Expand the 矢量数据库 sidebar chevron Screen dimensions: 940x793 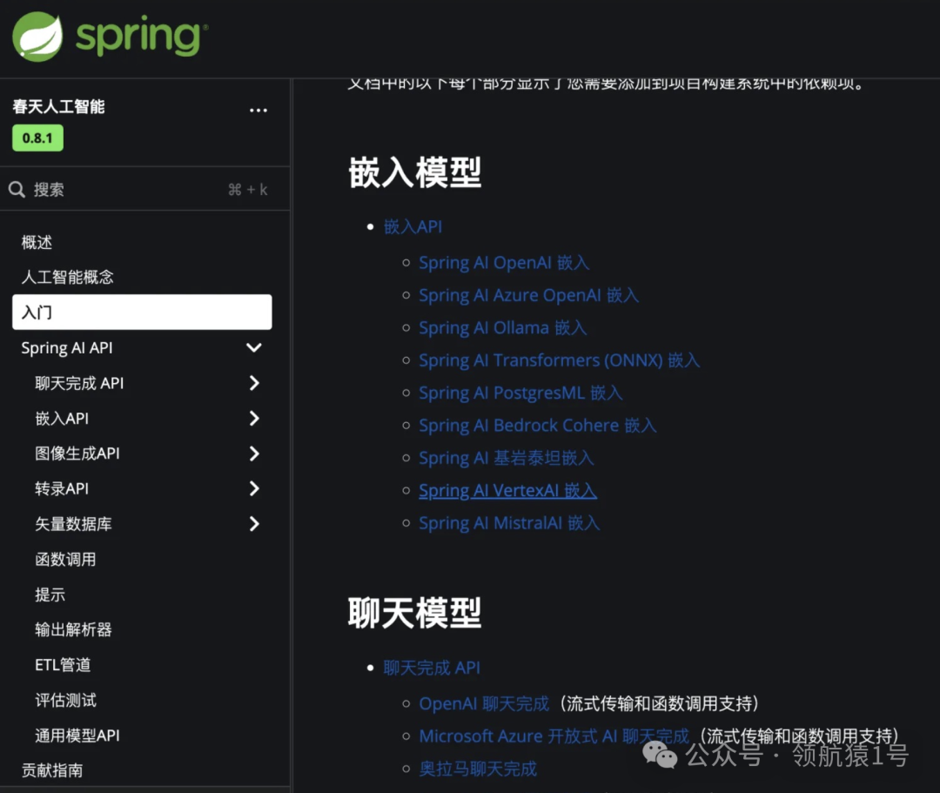coord(253,524)
